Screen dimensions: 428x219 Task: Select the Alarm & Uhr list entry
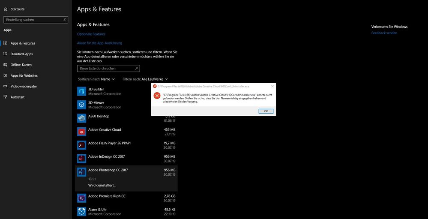click(x=126, y=212)
